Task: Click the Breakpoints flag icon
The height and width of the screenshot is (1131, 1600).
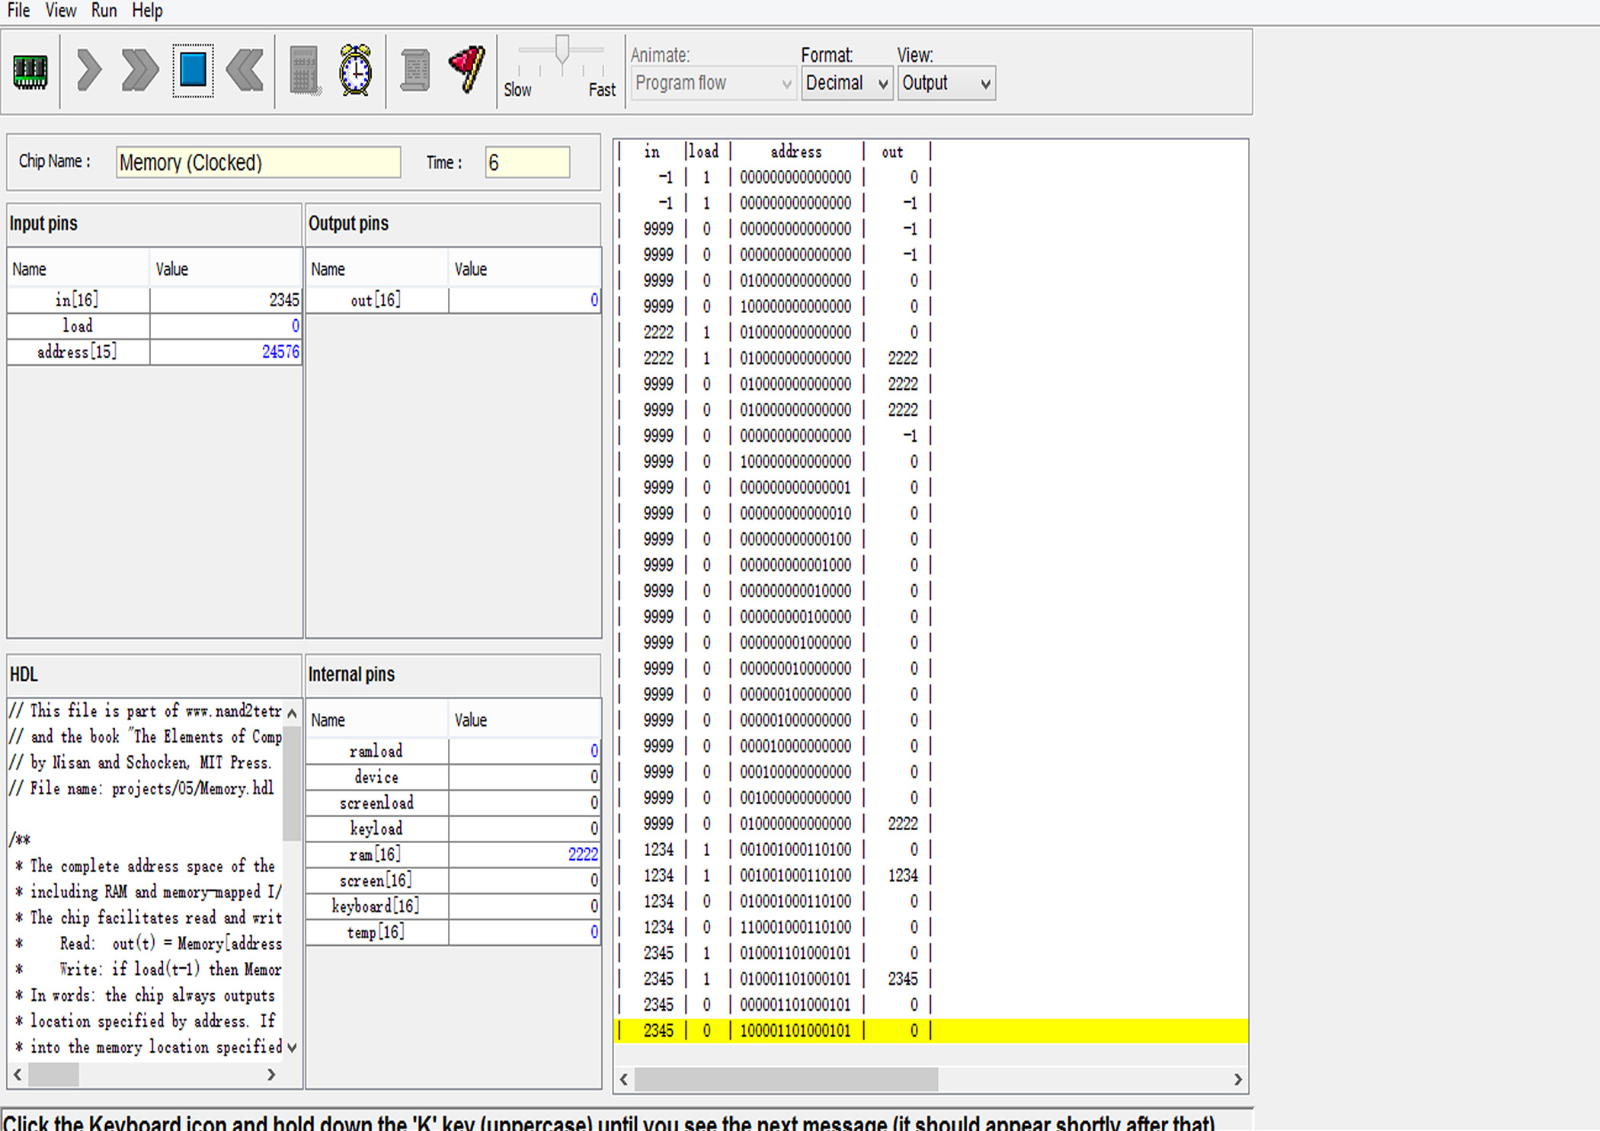Action: pyautogui.click(x=467, y=70)
